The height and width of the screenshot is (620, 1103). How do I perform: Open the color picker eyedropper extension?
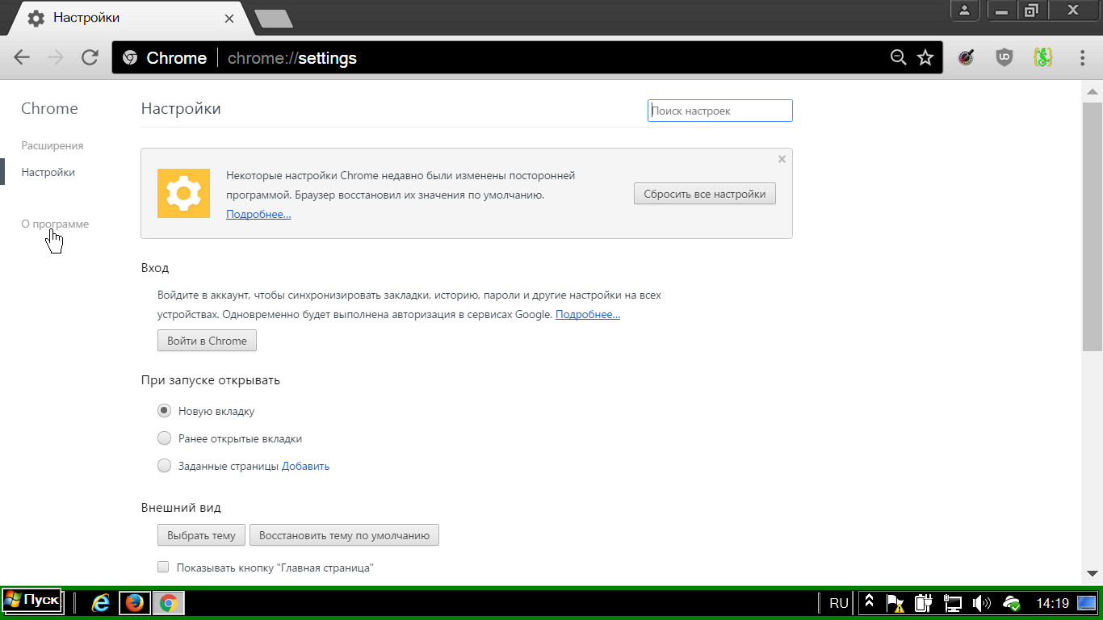pyautogui.click(x=966, y=57)
